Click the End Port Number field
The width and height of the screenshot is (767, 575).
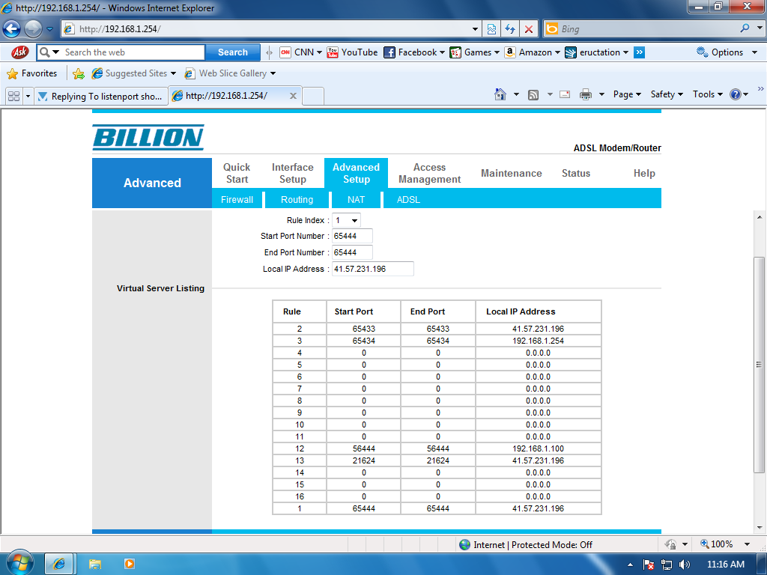tap(352, 253)
